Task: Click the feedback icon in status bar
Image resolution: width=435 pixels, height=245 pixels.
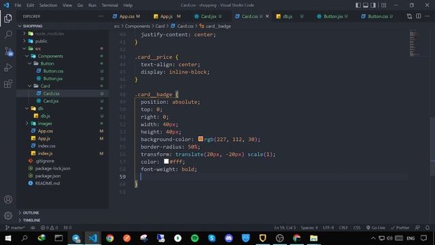Action: (417, 227)
